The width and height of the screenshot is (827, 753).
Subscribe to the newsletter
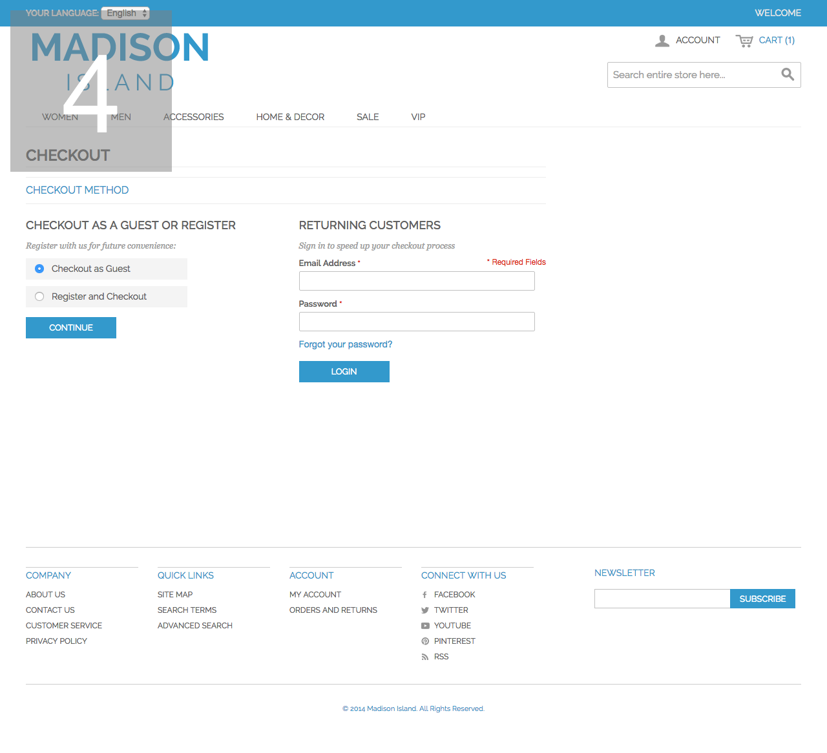point(762,599)
